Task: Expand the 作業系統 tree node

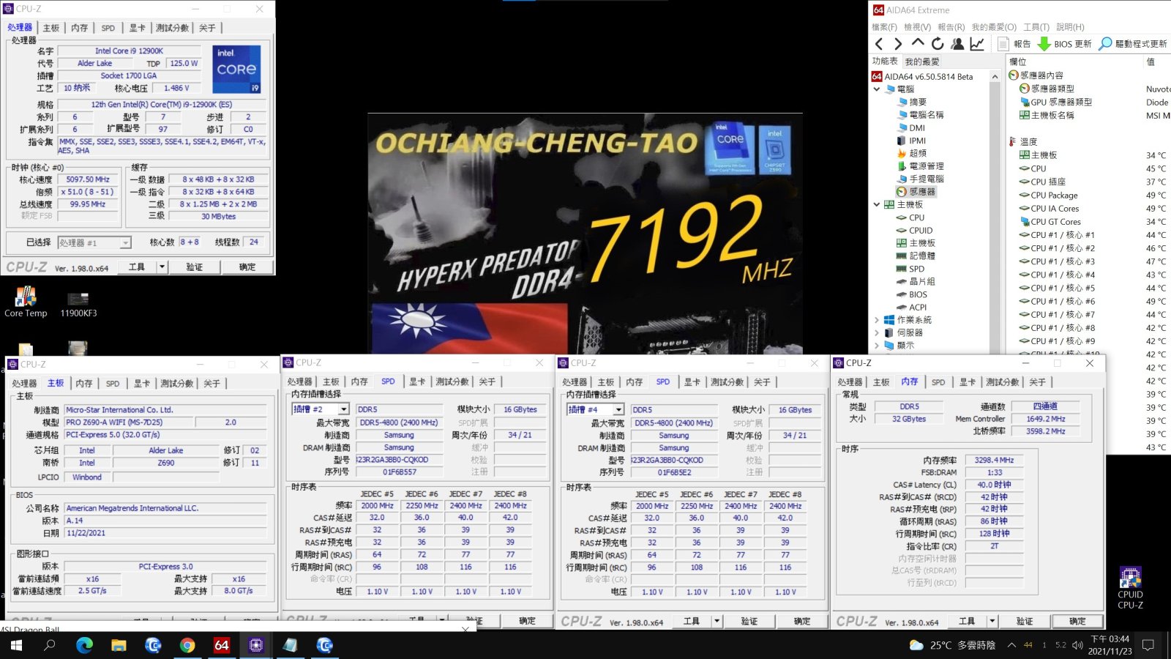Action: click(x=877, y=320)
